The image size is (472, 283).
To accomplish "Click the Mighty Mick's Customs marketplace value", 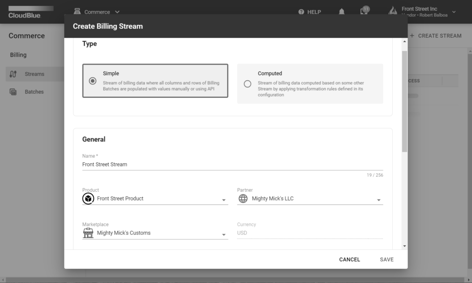I will tap(124, 233).
